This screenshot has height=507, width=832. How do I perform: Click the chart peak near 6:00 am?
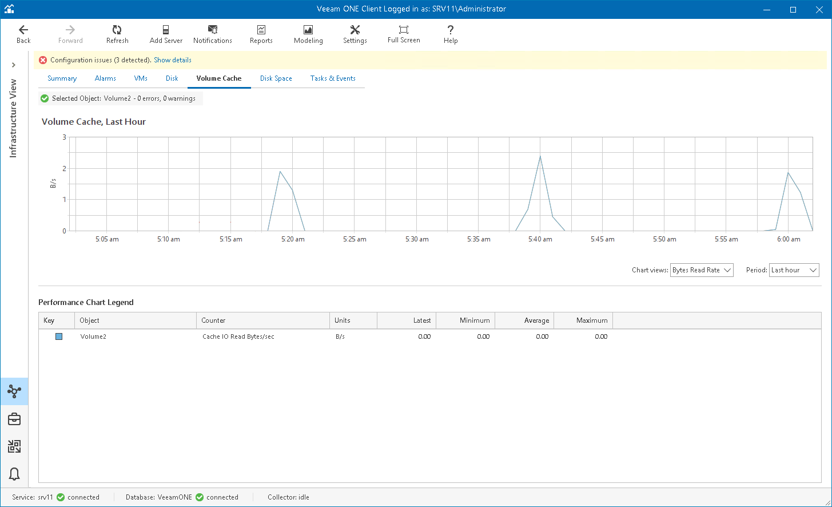[788, 172]
